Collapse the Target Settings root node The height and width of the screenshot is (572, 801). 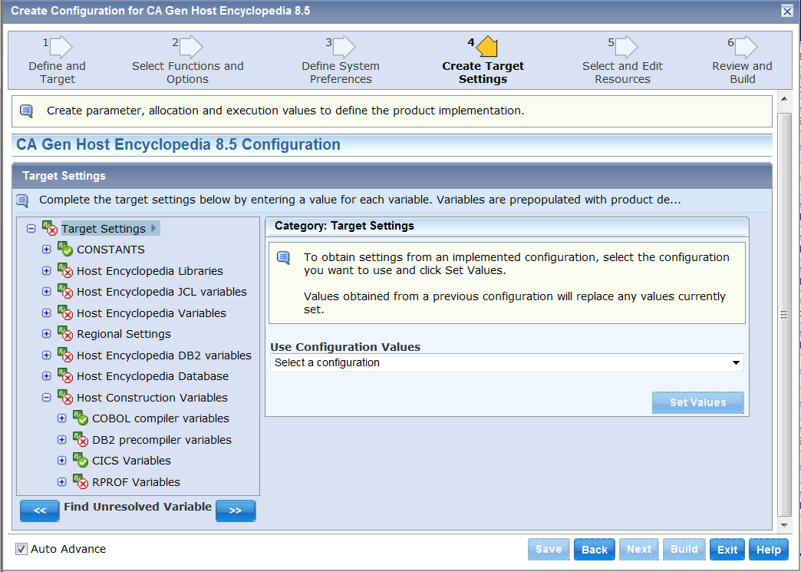coord(31,229)
